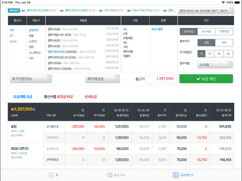Set 온가족할인 to 30
The height and width of the screenshot is (181, 242).
(219, 54)
